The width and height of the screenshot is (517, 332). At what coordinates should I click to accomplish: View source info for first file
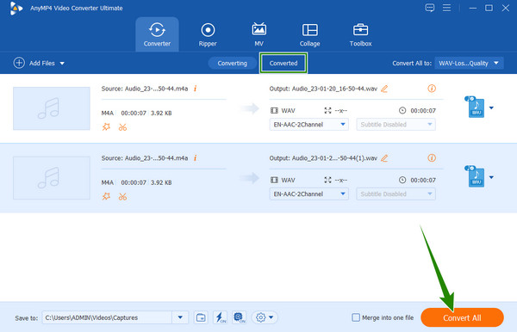196,89
